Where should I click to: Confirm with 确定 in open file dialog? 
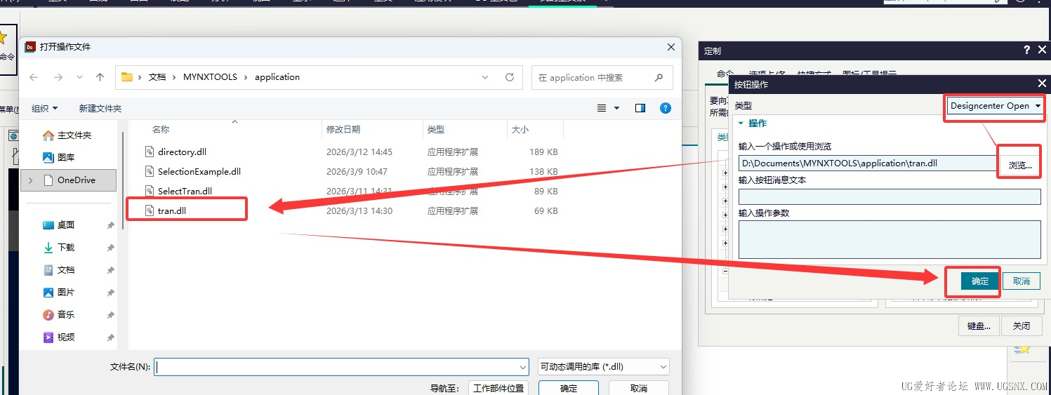coord(569,388)
